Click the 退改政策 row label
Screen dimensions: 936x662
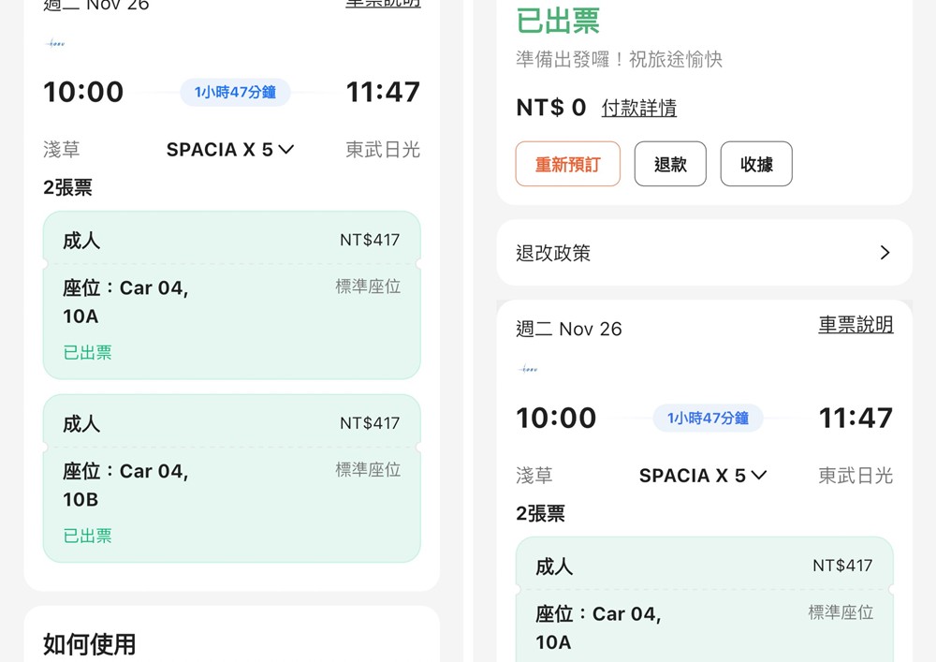(553, 253)
